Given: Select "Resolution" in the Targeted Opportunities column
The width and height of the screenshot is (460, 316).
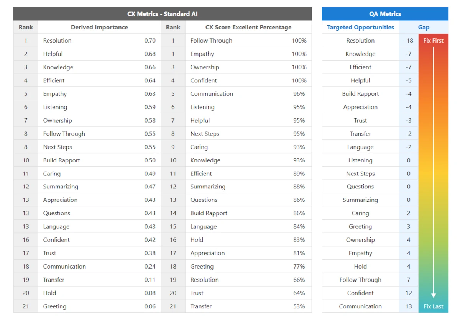Looking at the screenshot, I should click(360, 41).
